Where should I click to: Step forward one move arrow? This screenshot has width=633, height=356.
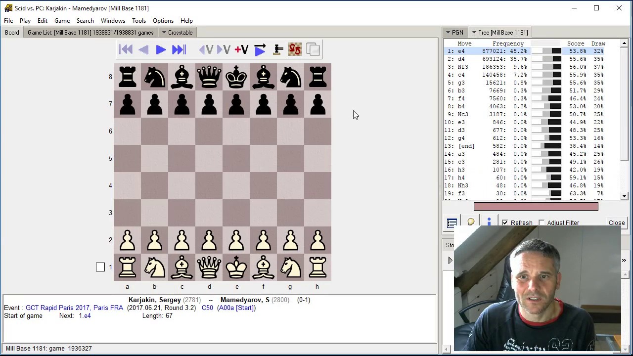pos(161,49)
